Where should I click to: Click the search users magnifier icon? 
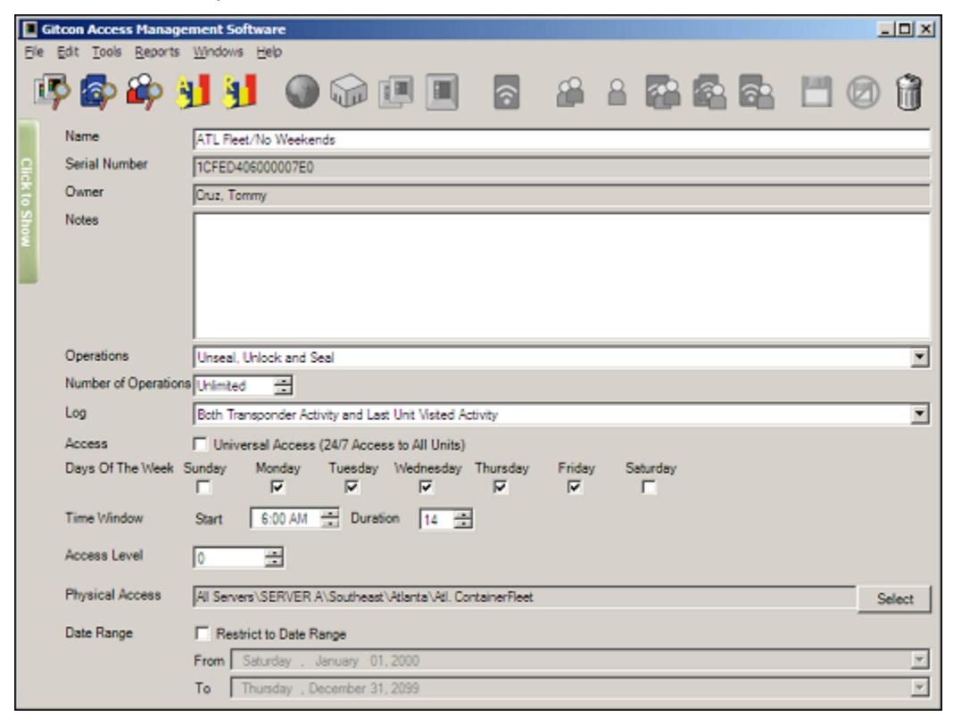[x=145, y=91]
